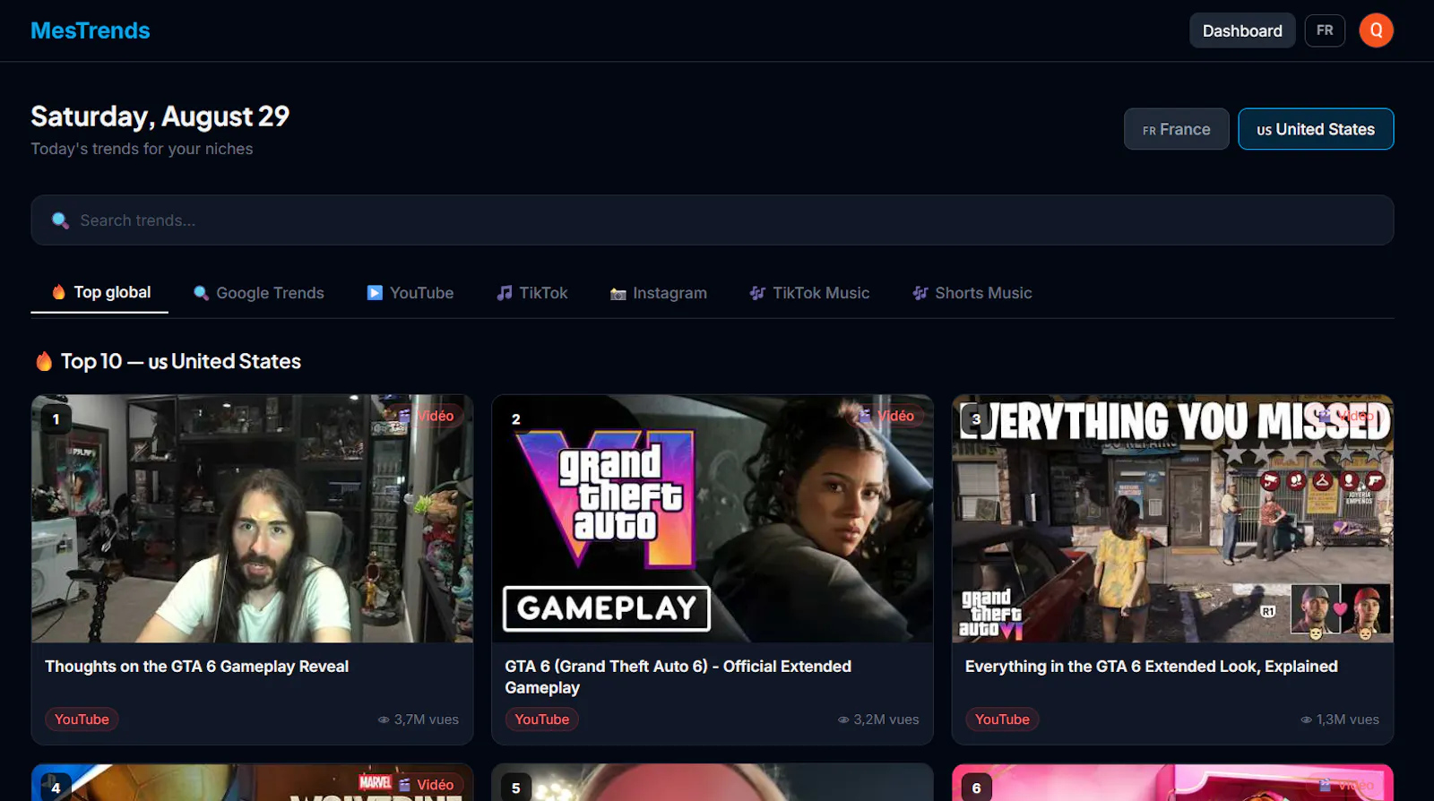Click the rank 6 number badge
The width and height of the screenshot is (1434, 801).
click(976, 788)
